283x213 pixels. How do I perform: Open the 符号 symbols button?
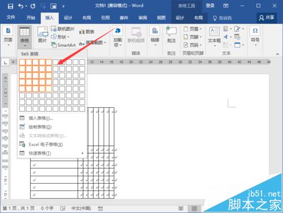pyautogui.click(x=255, y=36)
